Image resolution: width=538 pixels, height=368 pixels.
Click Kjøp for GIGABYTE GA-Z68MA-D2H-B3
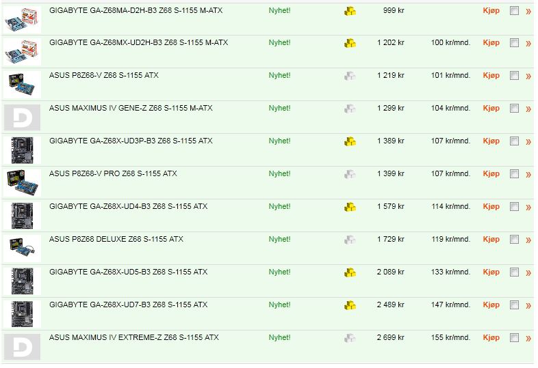(x=491, y=11)
